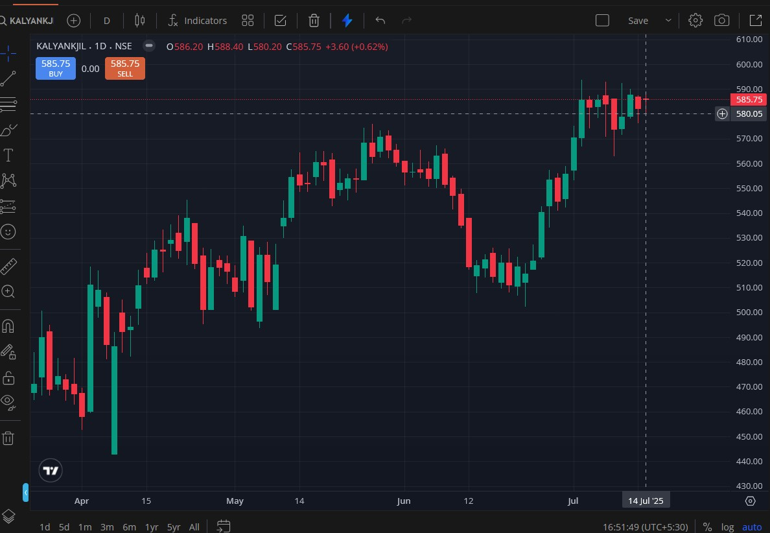The image size is (770, 533).
Task: Click plus button at 580.05 price level
Action: 723,114
